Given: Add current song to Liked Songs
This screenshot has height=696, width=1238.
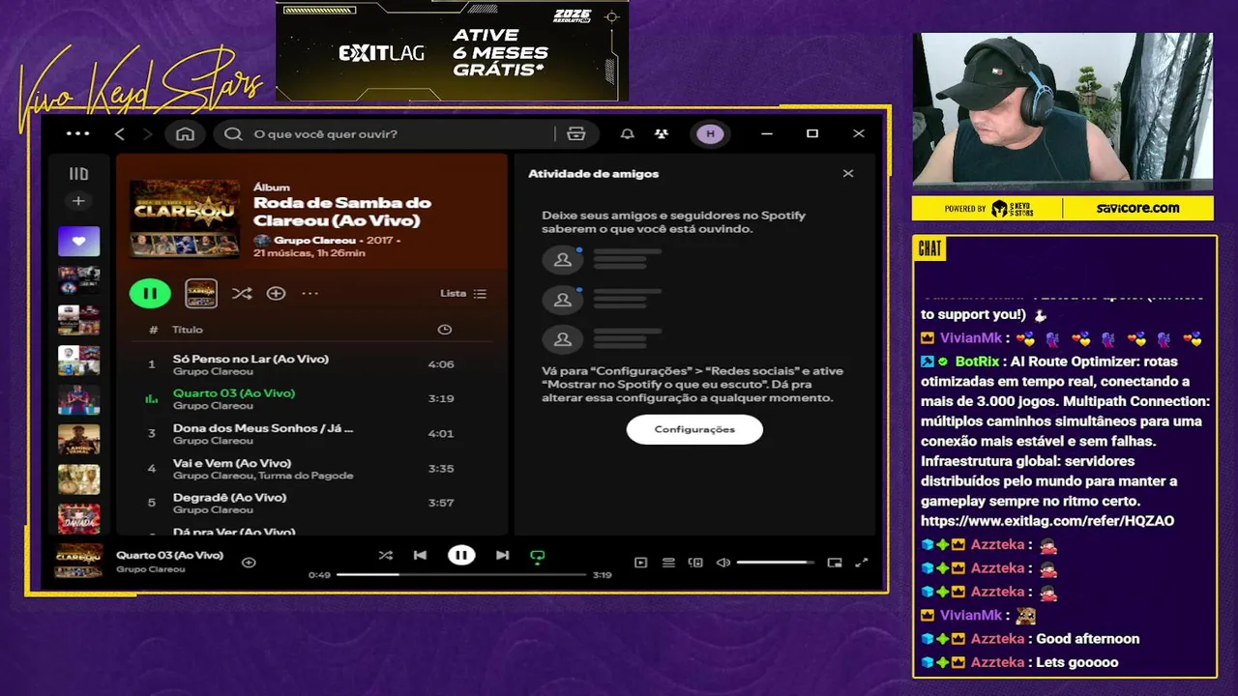Looking at the screenshot, I should click(249, 562).
